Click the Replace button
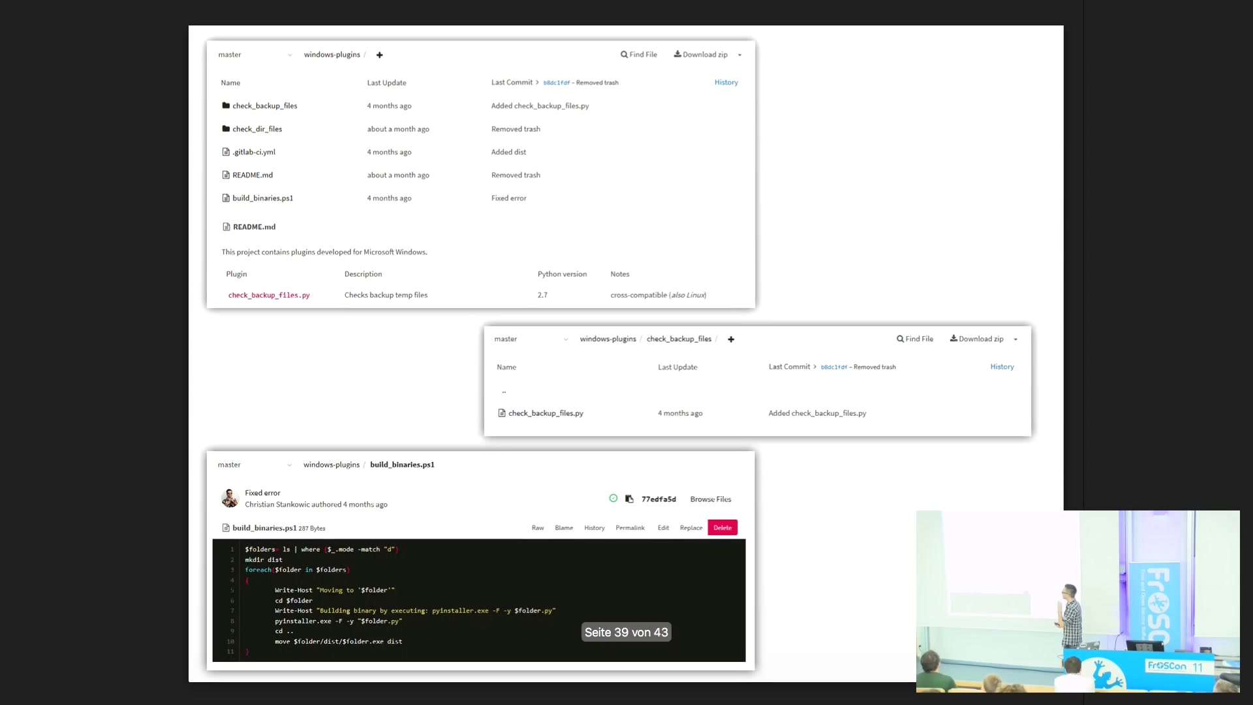1253x705 pixels. 691,528
